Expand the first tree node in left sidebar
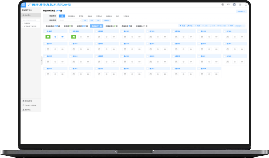Viewport: 269px width, 158px height. [x=23, y=23]
